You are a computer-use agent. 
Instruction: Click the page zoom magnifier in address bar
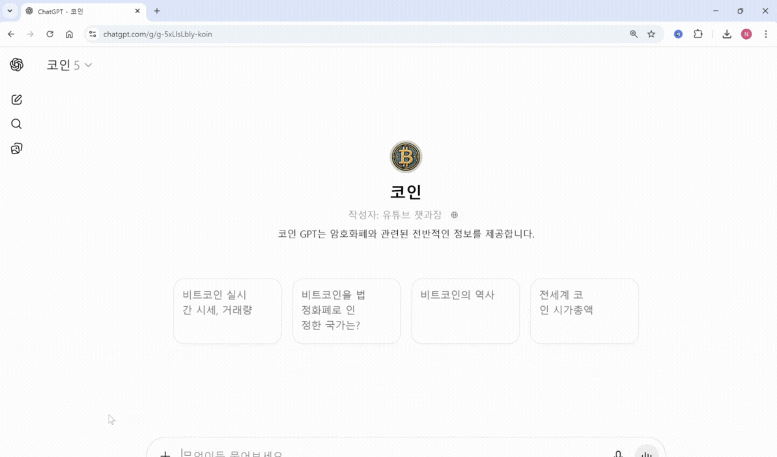coord(633,34)
